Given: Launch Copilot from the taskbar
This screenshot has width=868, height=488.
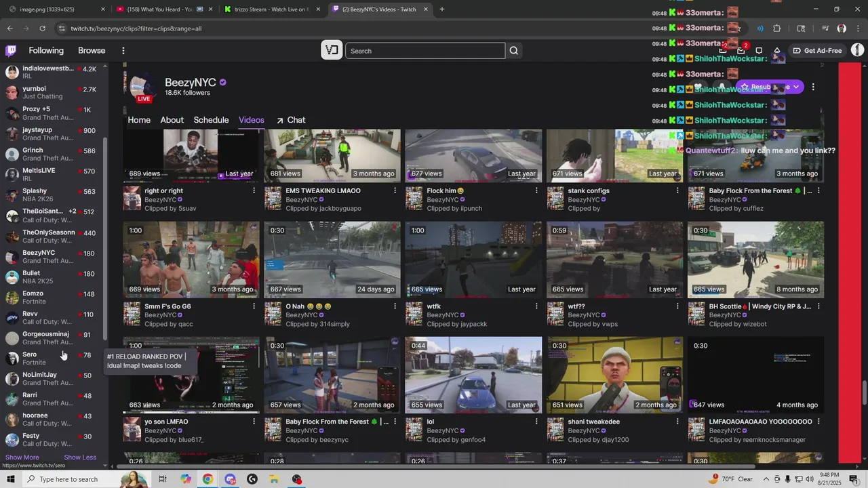Looking at the screenshot, I should click(x=186, y=479).
